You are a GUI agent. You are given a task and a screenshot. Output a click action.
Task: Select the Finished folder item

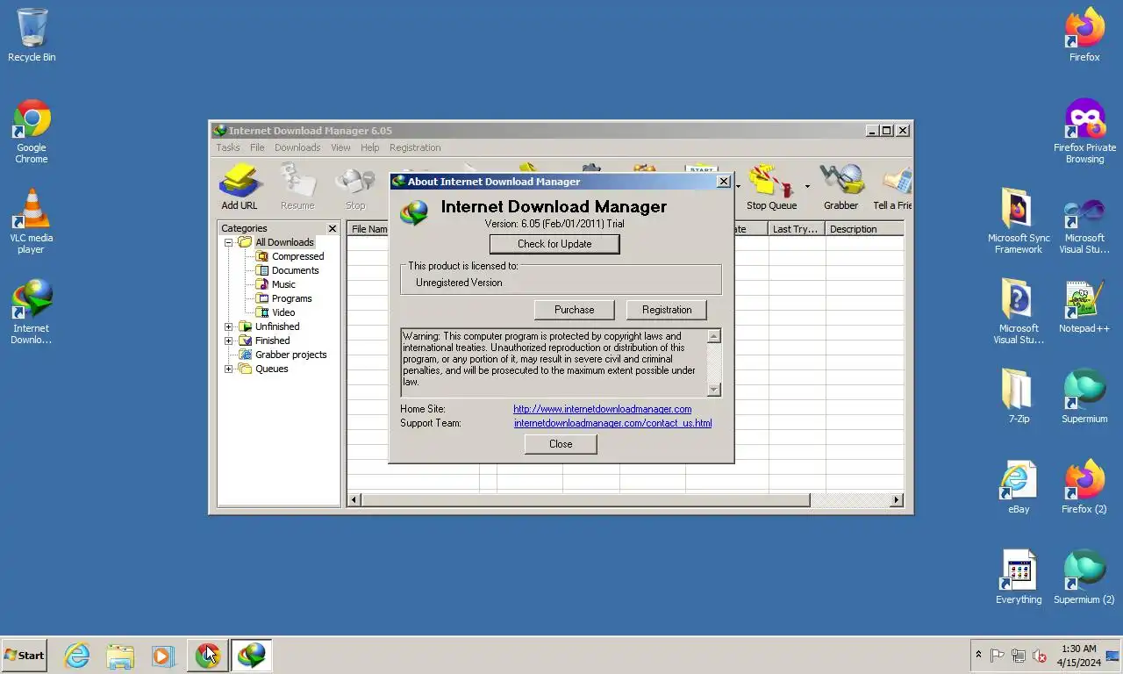tap(272, 341)
